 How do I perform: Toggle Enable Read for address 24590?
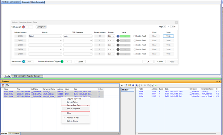(134, 54)
